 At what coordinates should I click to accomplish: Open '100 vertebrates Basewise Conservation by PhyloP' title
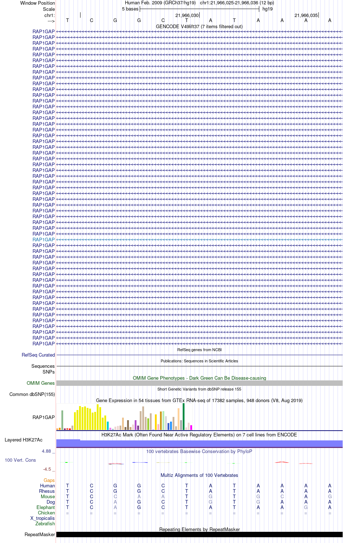[x=199, y=451]
